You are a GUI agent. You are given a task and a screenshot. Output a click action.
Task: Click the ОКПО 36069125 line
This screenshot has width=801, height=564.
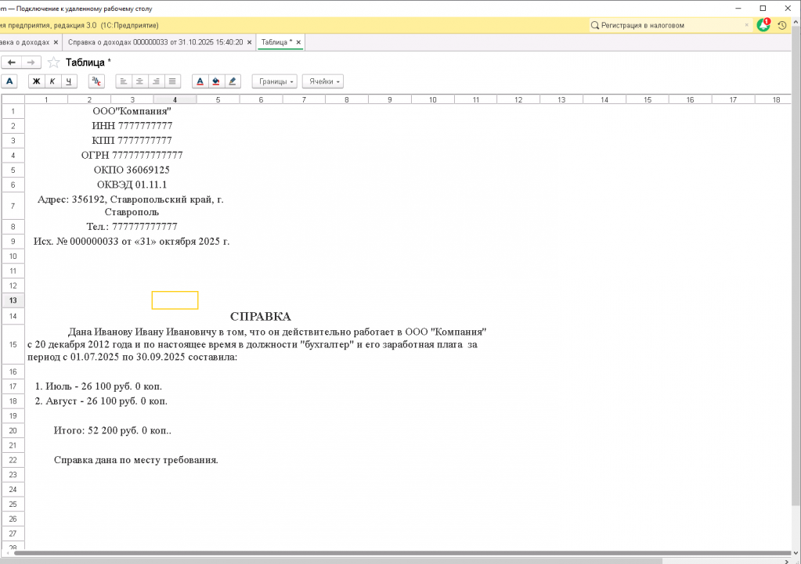[132, 170]
